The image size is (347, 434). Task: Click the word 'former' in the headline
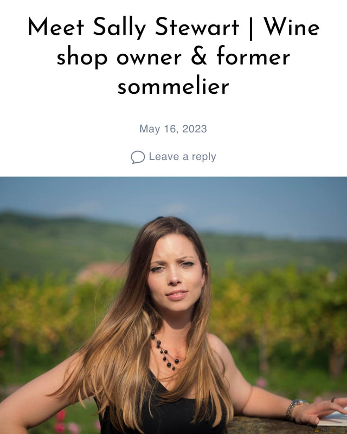(253, 56)
